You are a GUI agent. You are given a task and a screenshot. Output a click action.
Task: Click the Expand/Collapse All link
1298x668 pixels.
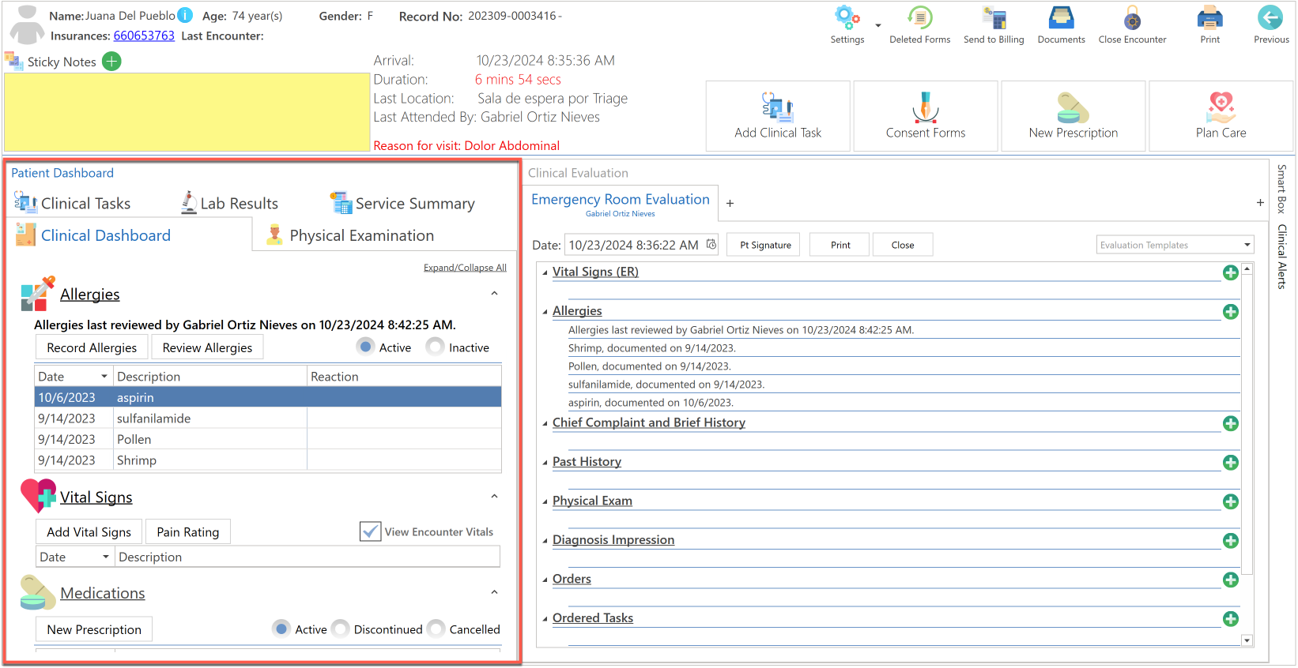point(465,268)
